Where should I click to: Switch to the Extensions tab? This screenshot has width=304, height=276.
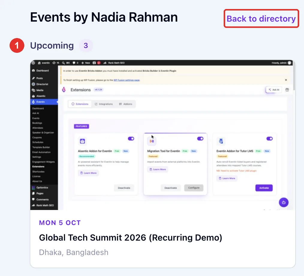coord(80,104)
